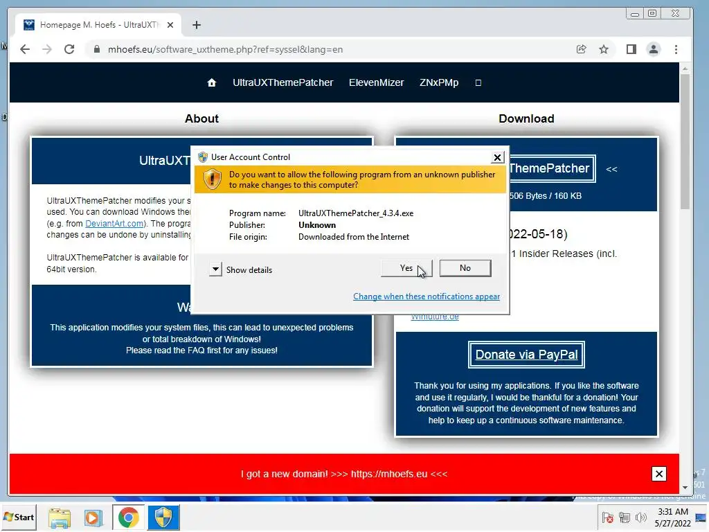The image size is (709, 532).
Task: Open a new browser tab
Action: click(196, 25)
